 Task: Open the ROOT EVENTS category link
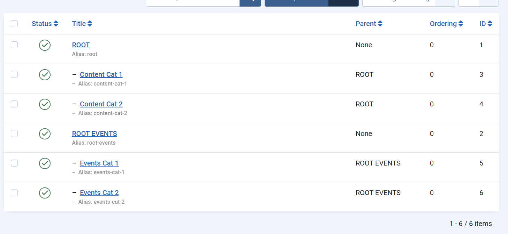94,134
